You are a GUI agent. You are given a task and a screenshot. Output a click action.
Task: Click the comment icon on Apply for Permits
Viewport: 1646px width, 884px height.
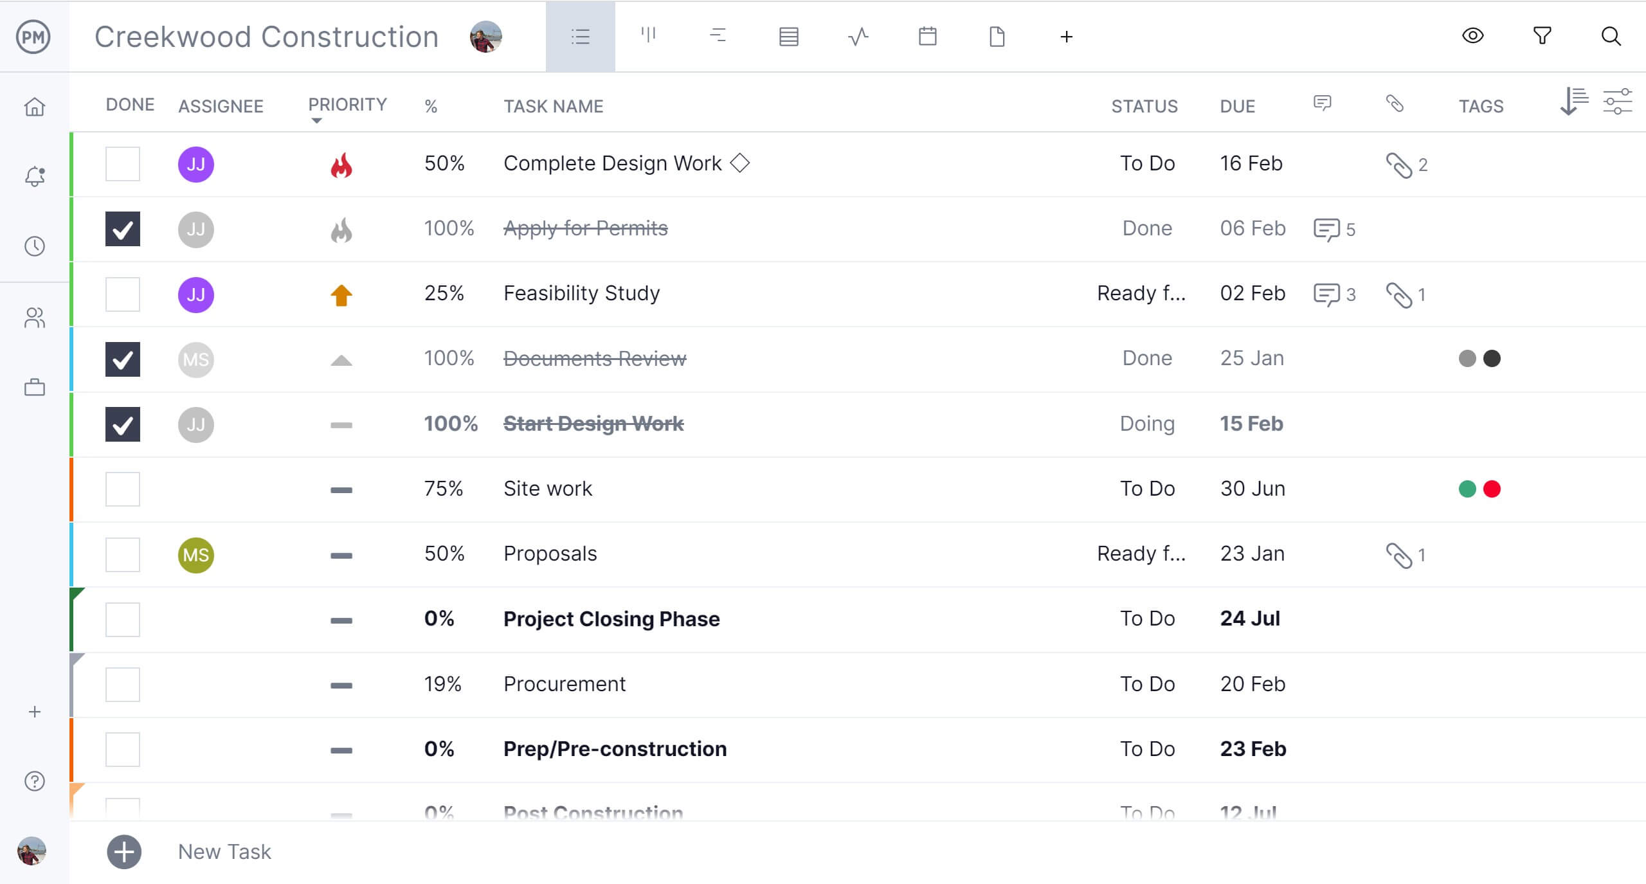(1325, 229)
